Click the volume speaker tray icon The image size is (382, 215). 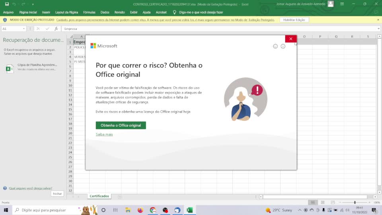(x=347, y=210)
